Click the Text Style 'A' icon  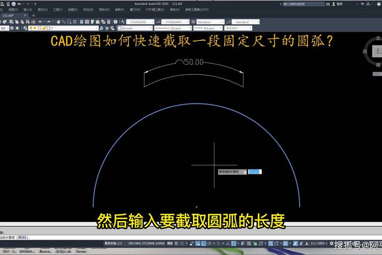point(123,22)
